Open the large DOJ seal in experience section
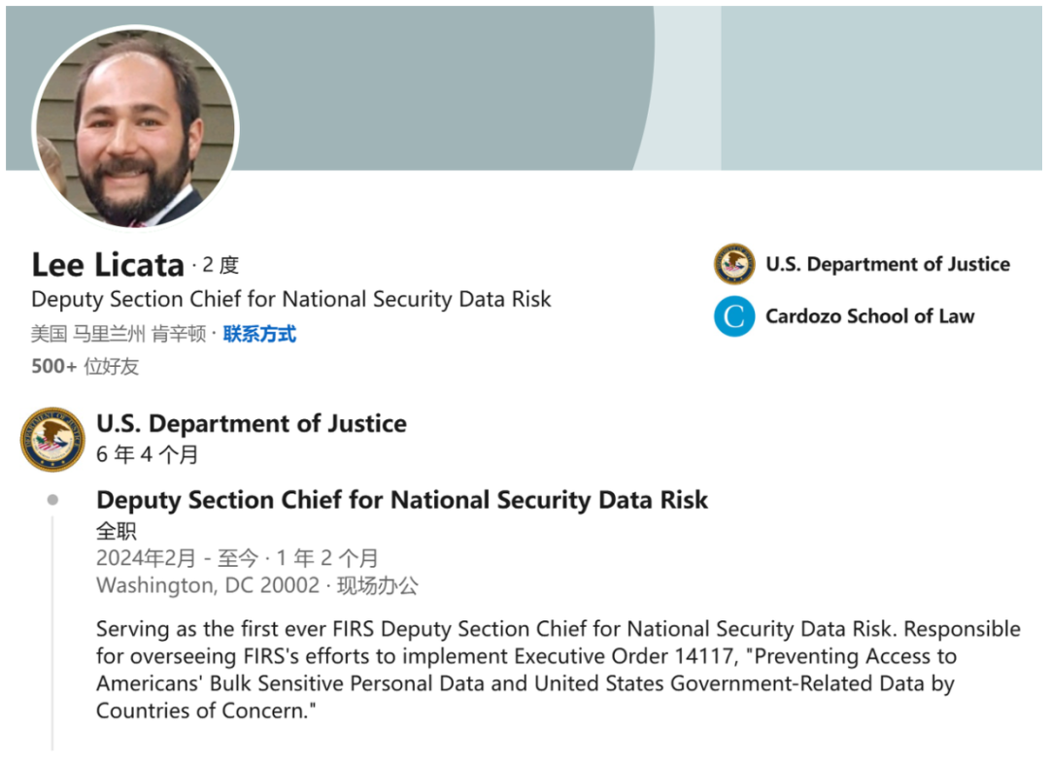 click(52, 439)
